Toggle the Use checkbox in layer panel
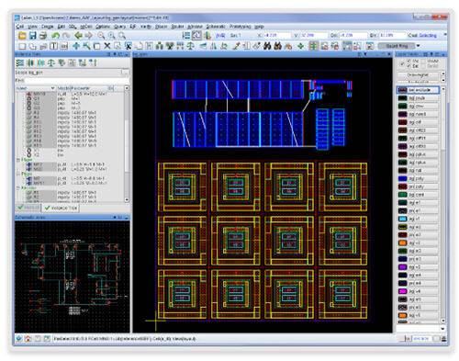 pos(409,61)
